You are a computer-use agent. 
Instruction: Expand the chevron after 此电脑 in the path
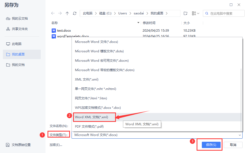pos(96,13)
